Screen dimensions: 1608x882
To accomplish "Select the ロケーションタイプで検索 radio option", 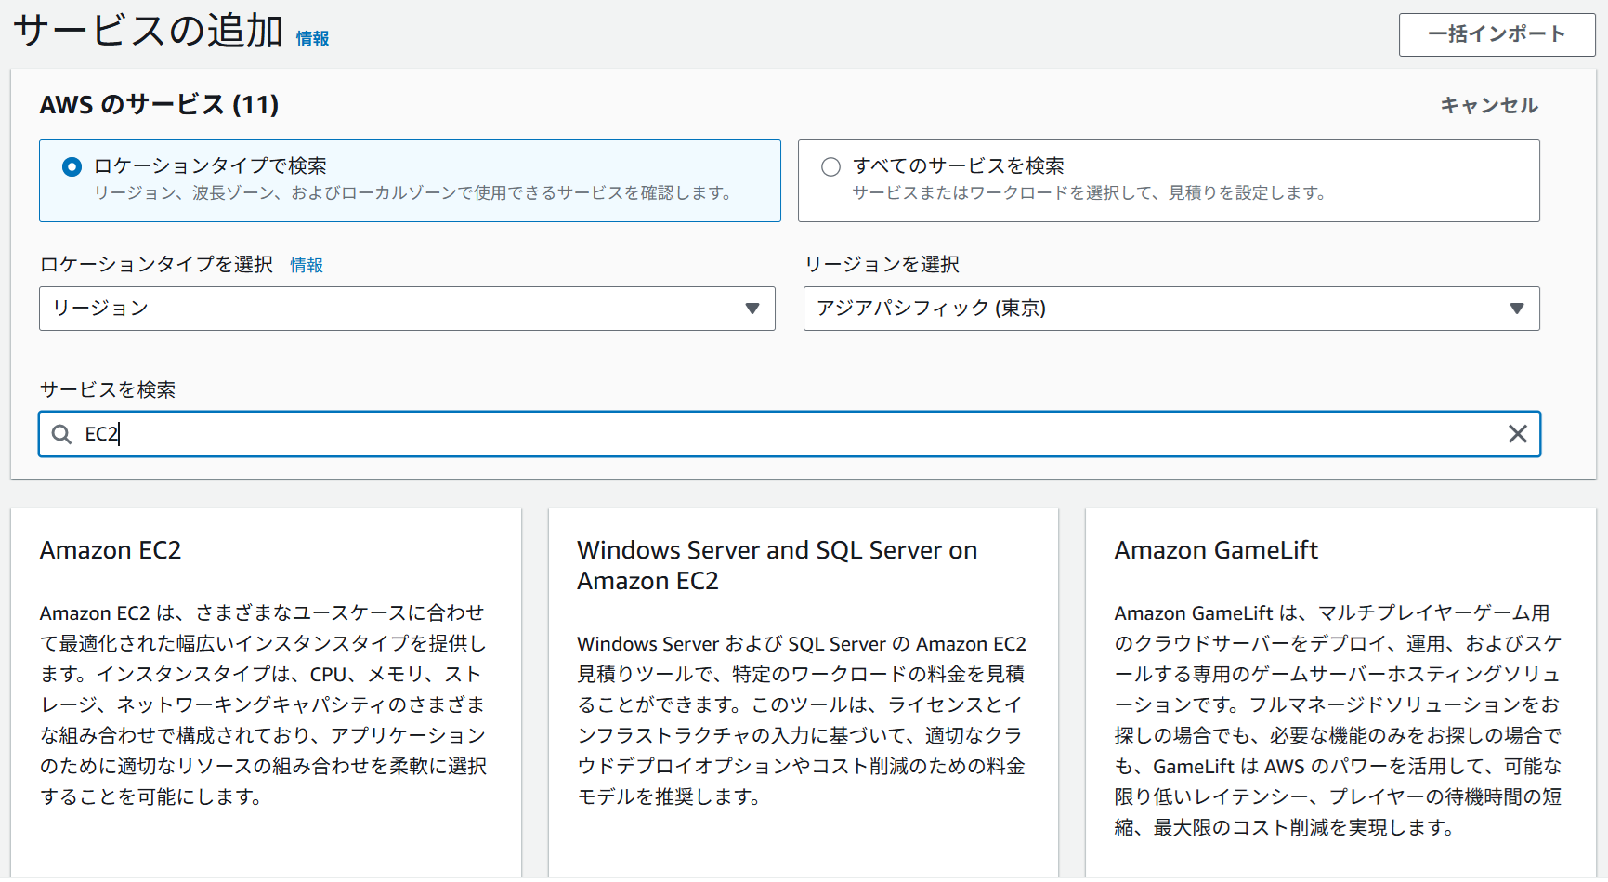I will coord(72,166).
